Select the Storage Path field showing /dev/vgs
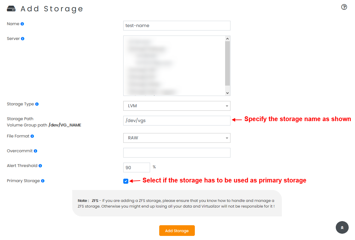The image size is (355, 240). point(177,120)
